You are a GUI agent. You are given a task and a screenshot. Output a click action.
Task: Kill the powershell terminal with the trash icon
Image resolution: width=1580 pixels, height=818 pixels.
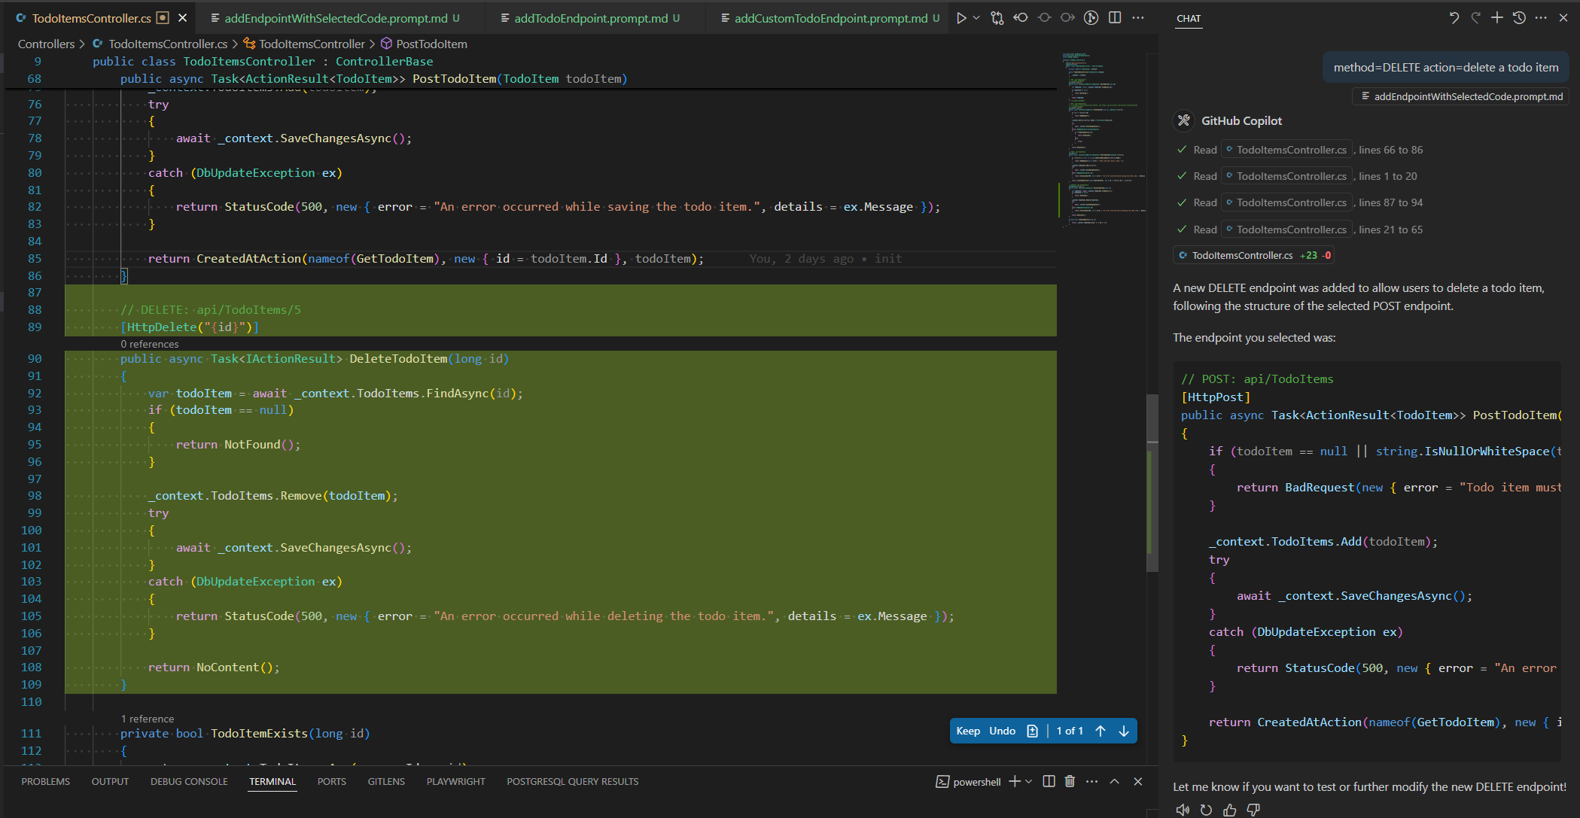[x=1070, y=781]
